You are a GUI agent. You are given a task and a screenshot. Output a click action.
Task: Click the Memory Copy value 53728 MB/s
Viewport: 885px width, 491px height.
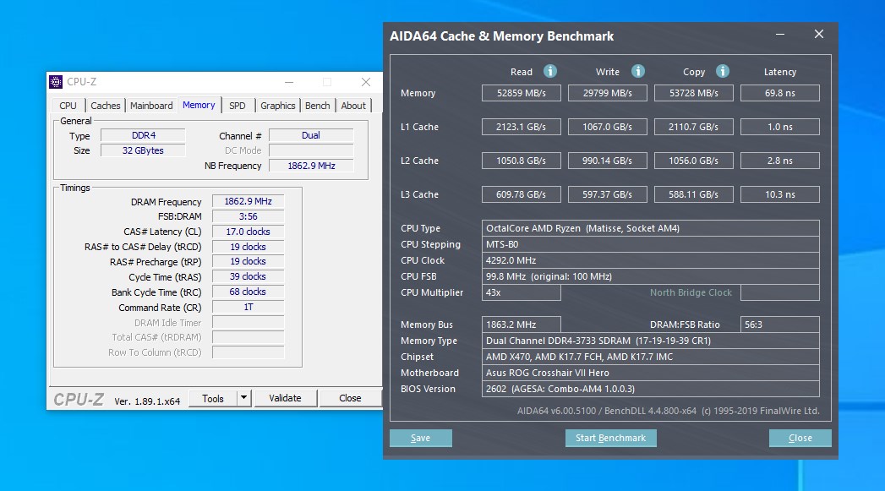pyautogui.click(x=694, y=93)
